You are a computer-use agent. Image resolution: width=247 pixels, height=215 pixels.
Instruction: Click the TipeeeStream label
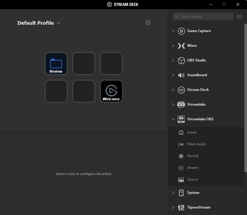click(x=199, y=207)
